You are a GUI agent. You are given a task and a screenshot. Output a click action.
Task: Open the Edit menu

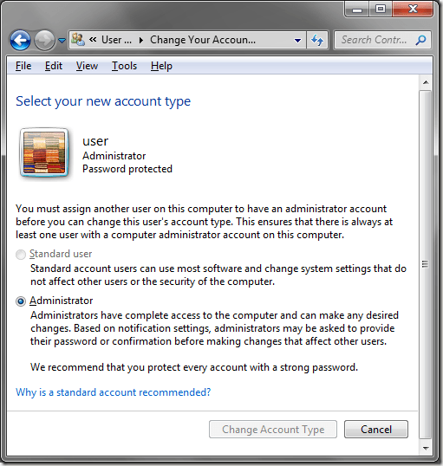click(54, 66)
